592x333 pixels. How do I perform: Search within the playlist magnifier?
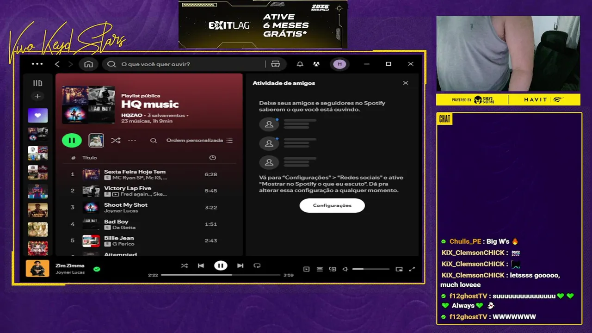(153, 141)
